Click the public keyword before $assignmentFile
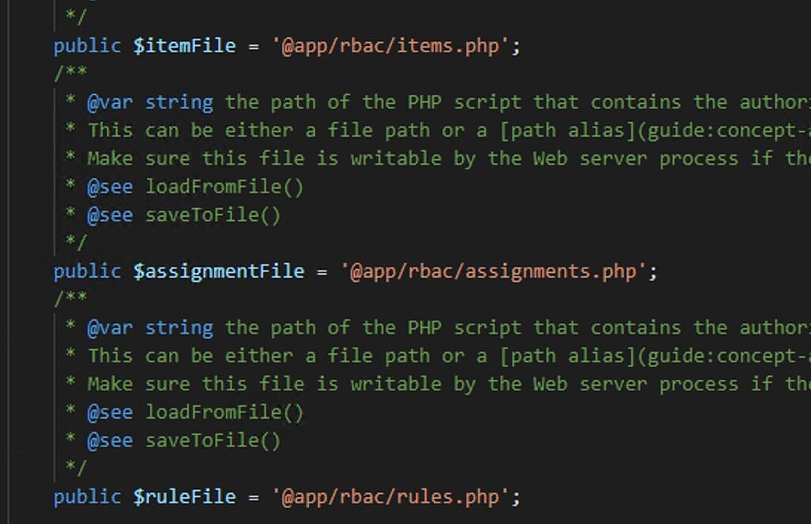The image size is (811, 524). coord(87,271)
